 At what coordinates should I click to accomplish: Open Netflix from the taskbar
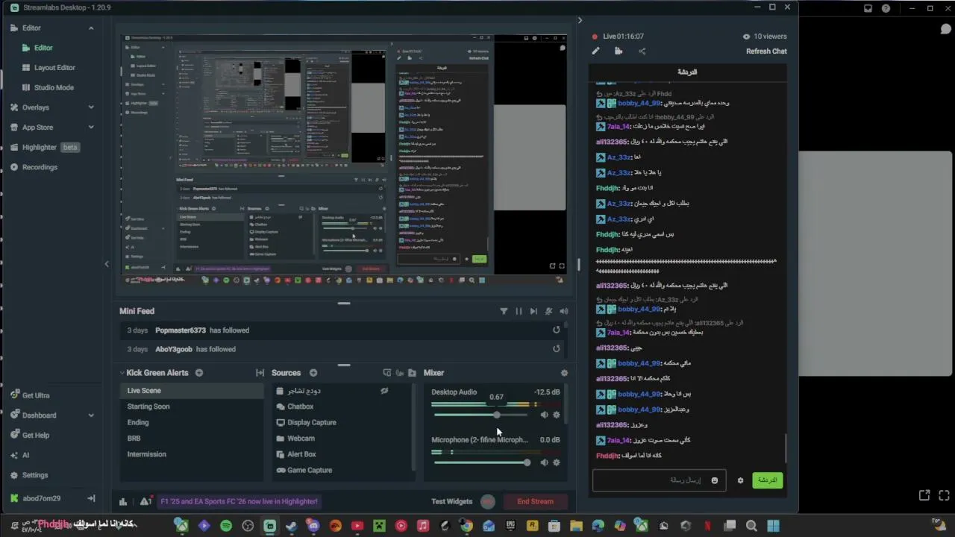click(707, 526)
